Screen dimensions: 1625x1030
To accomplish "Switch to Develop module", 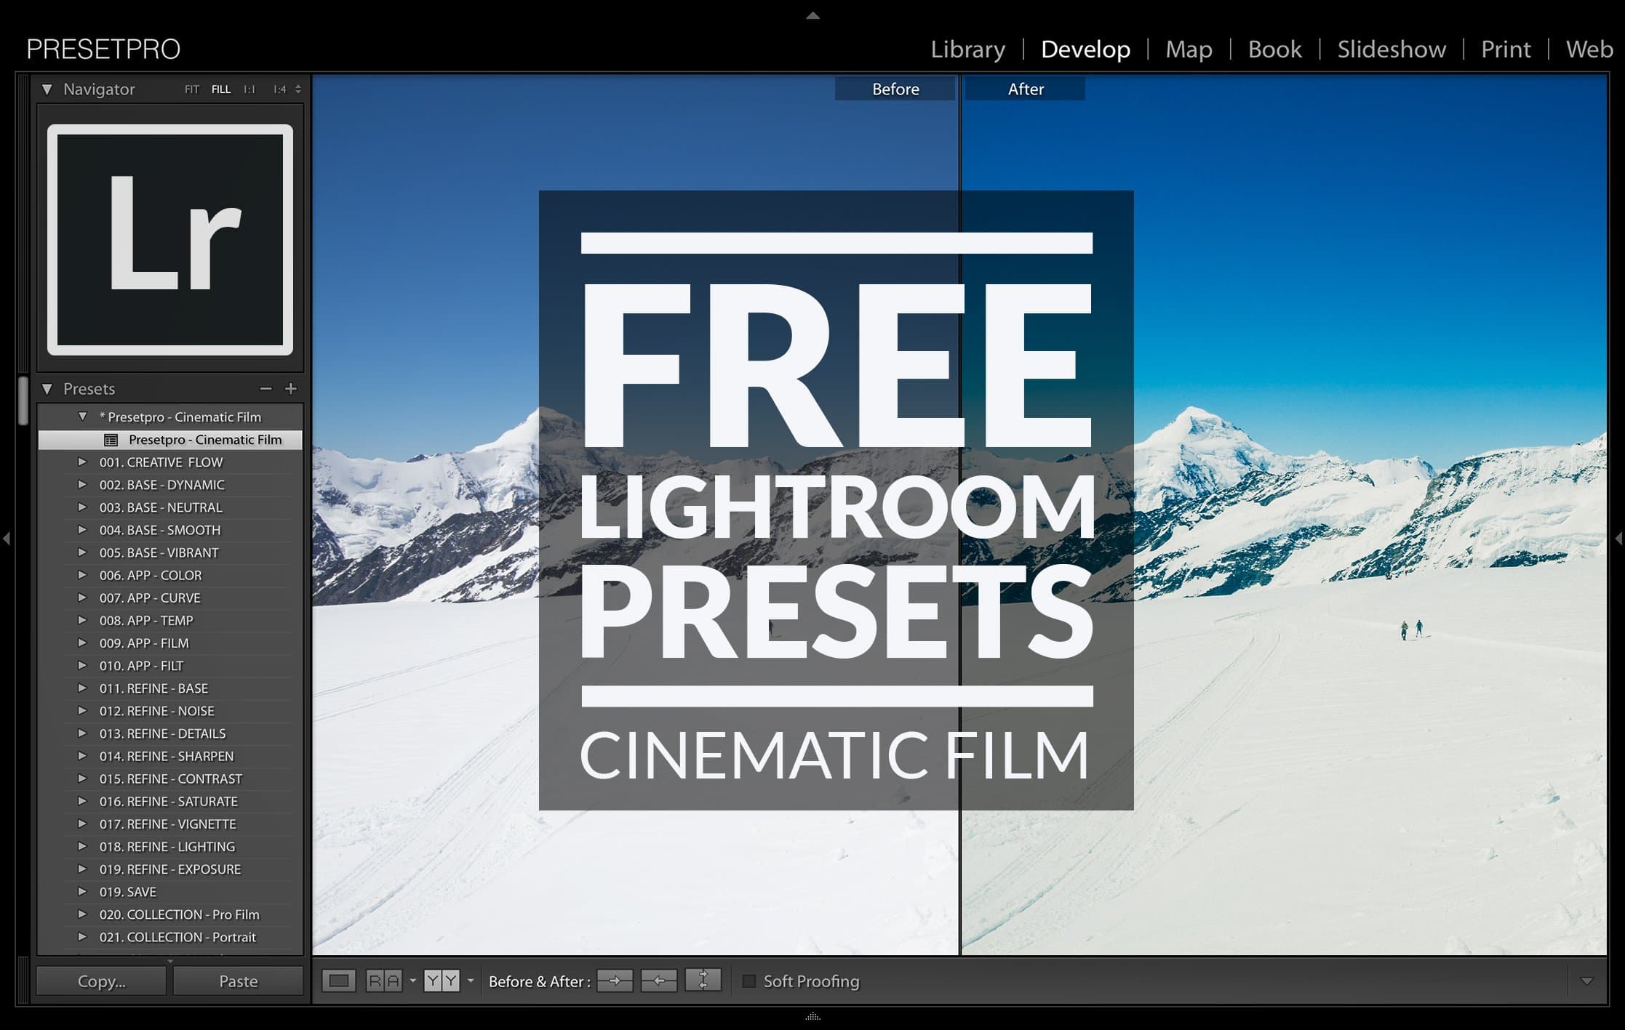I will click(x=1085, y=49).
